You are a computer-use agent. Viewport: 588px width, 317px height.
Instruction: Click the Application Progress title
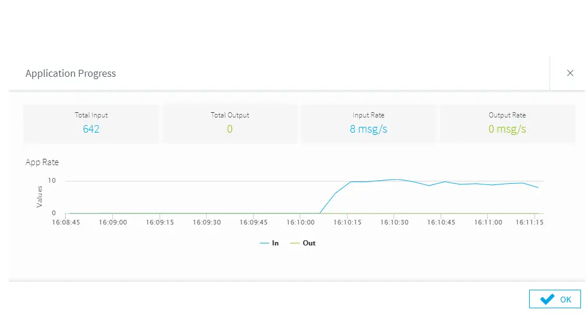[70, 73]
